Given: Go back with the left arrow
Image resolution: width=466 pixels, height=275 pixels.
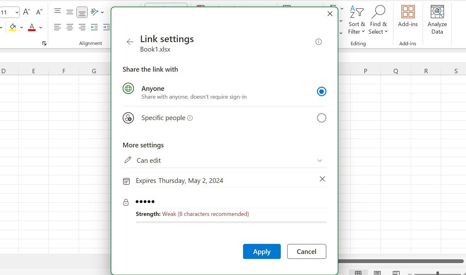Looking at the screenshot, I should tap(130, 42).
